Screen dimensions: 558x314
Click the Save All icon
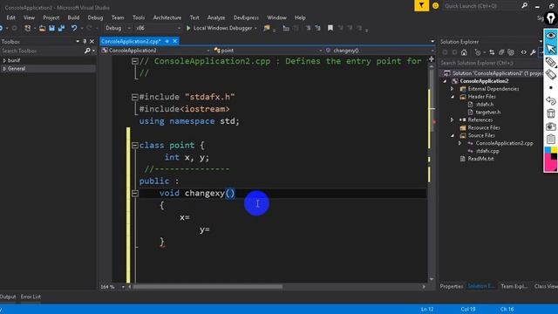[x=61, y=28]
